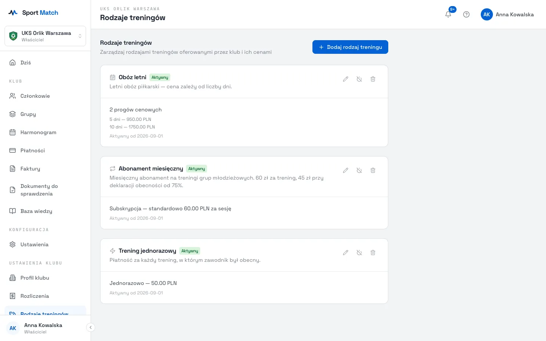The image size is (546, 341).
Task: Click the Trening jednorazowy lightning icon
Action: click(x=113, y=251)
